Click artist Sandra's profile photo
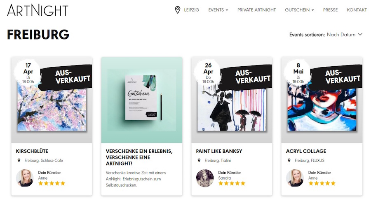 (205, 178)
